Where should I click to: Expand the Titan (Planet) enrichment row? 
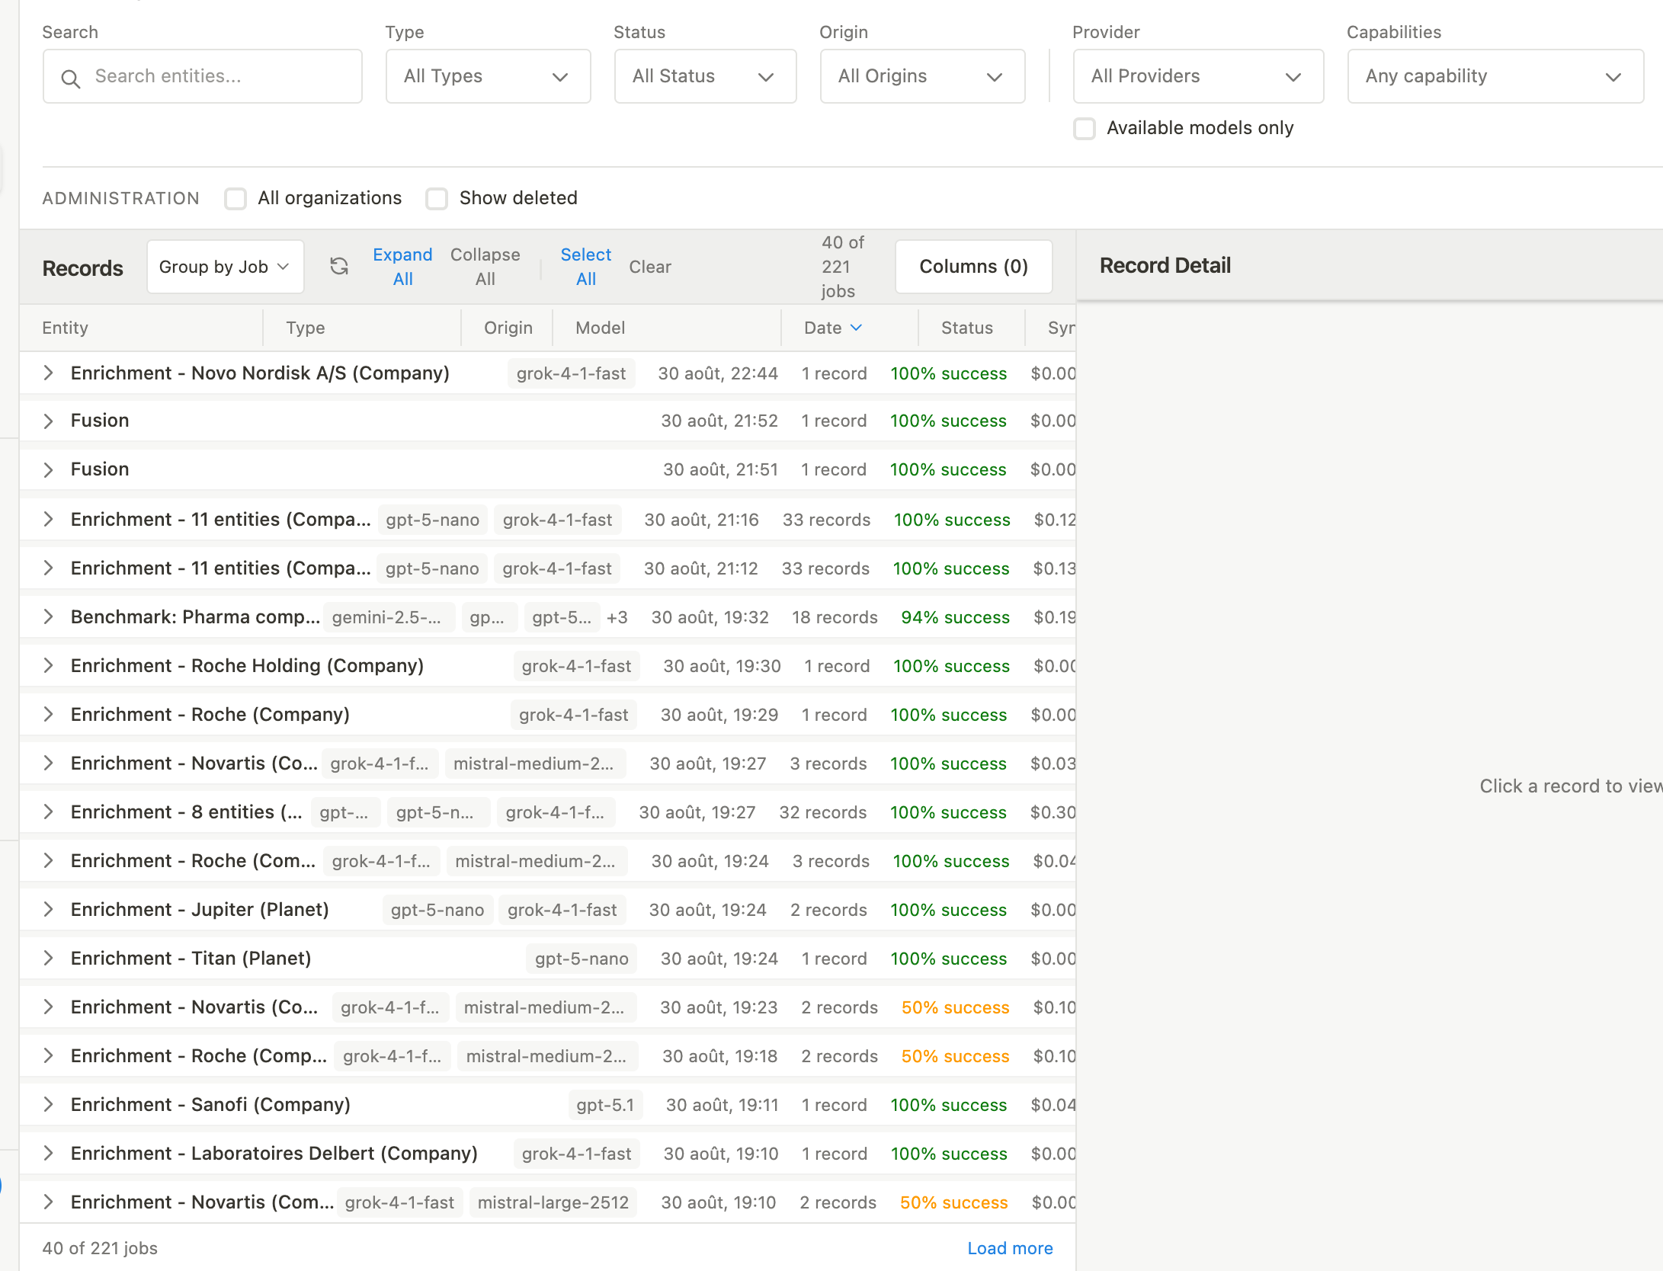[48, 959]
